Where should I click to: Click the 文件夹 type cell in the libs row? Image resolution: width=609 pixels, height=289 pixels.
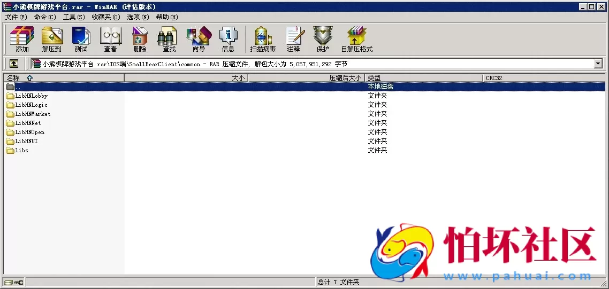(x=377, y=150)
